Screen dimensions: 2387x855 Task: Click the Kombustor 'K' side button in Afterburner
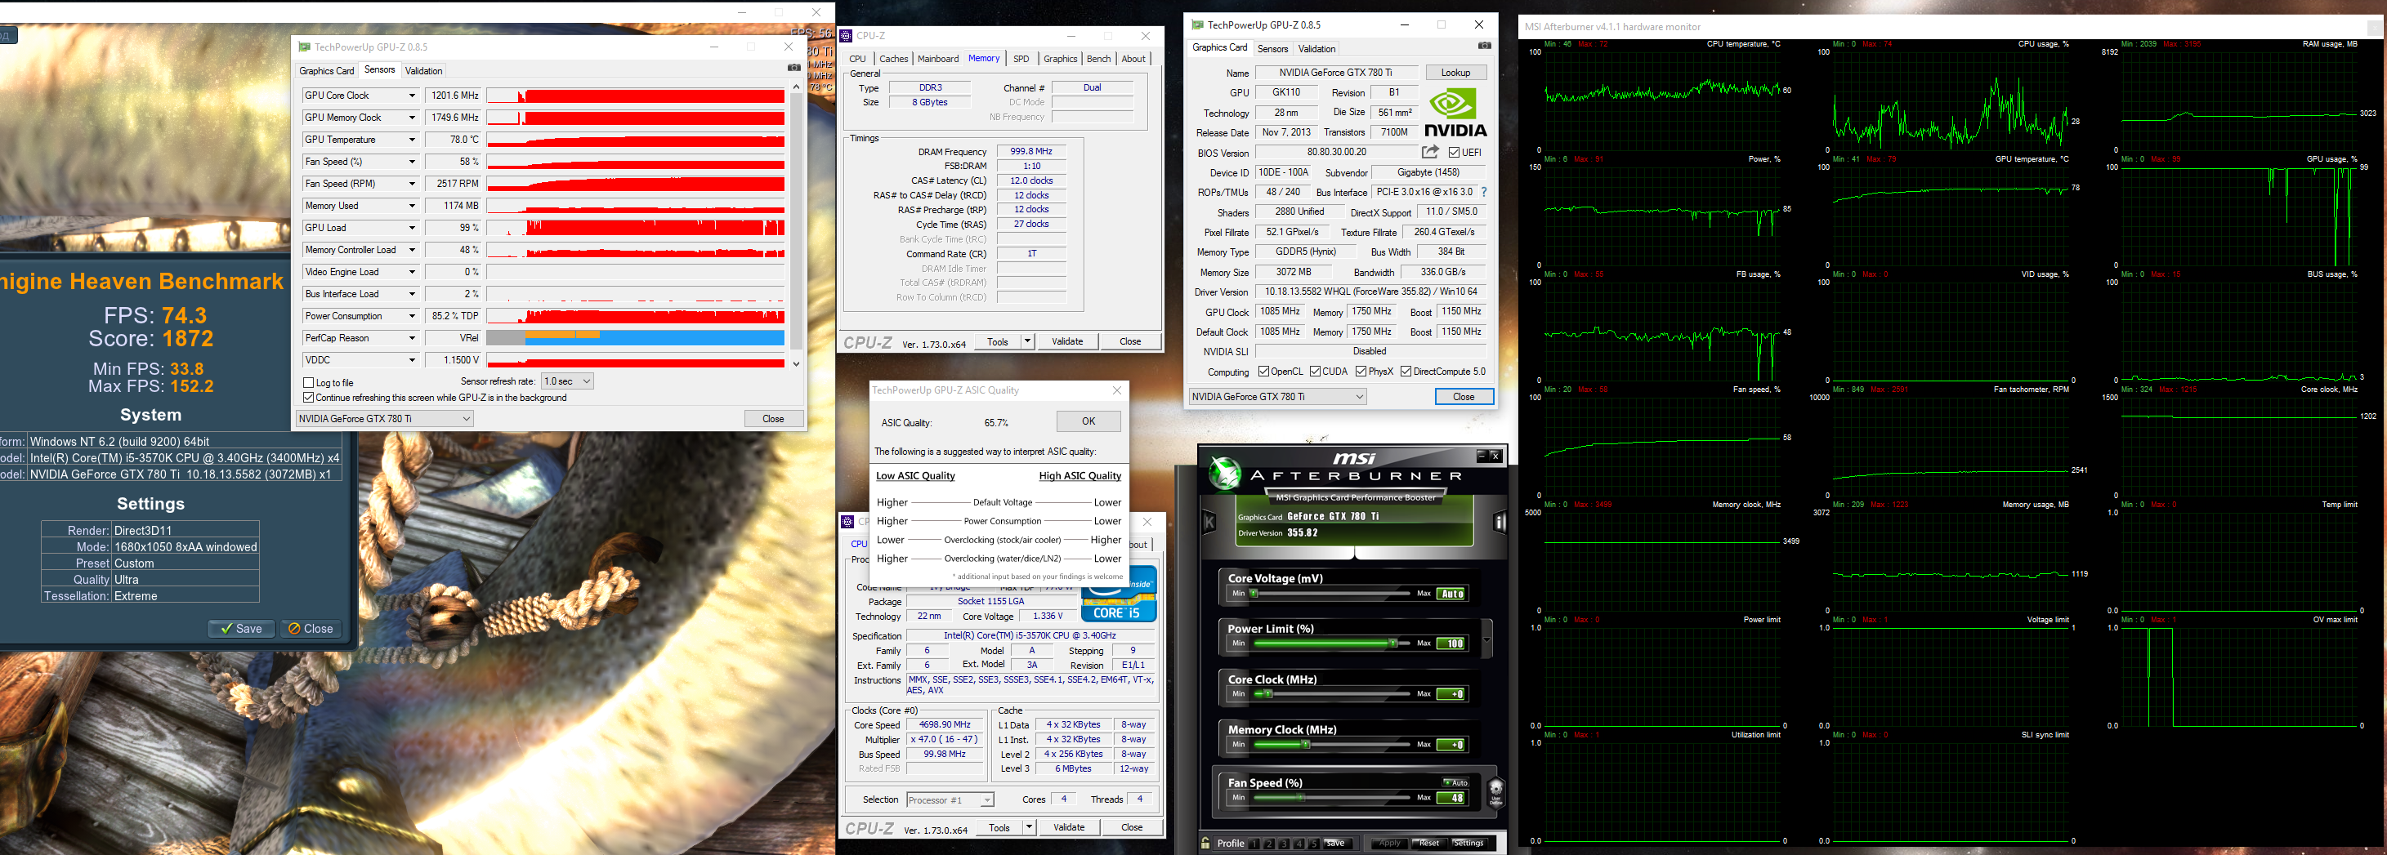(1209, 523)
